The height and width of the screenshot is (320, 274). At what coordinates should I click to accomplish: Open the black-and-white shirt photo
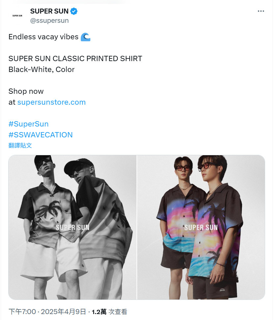coord(72,227)
